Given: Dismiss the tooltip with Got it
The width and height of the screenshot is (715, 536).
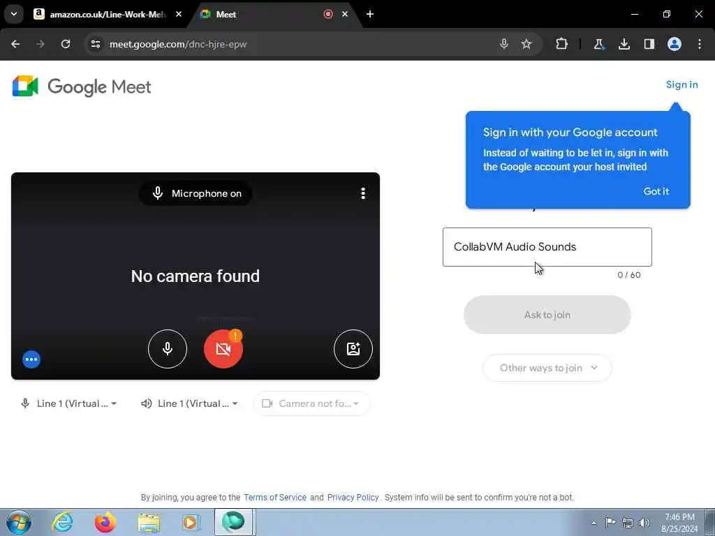Looking at the screenshot, I should pos(656,191).
